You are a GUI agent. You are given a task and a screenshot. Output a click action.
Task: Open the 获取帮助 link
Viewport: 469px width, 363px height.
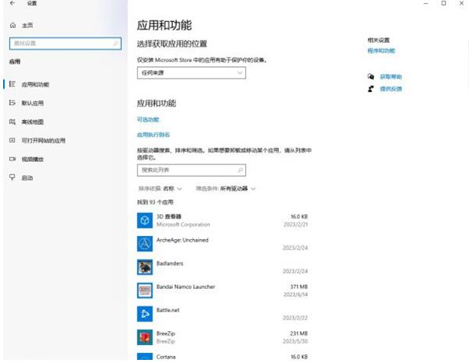[391, 76]
